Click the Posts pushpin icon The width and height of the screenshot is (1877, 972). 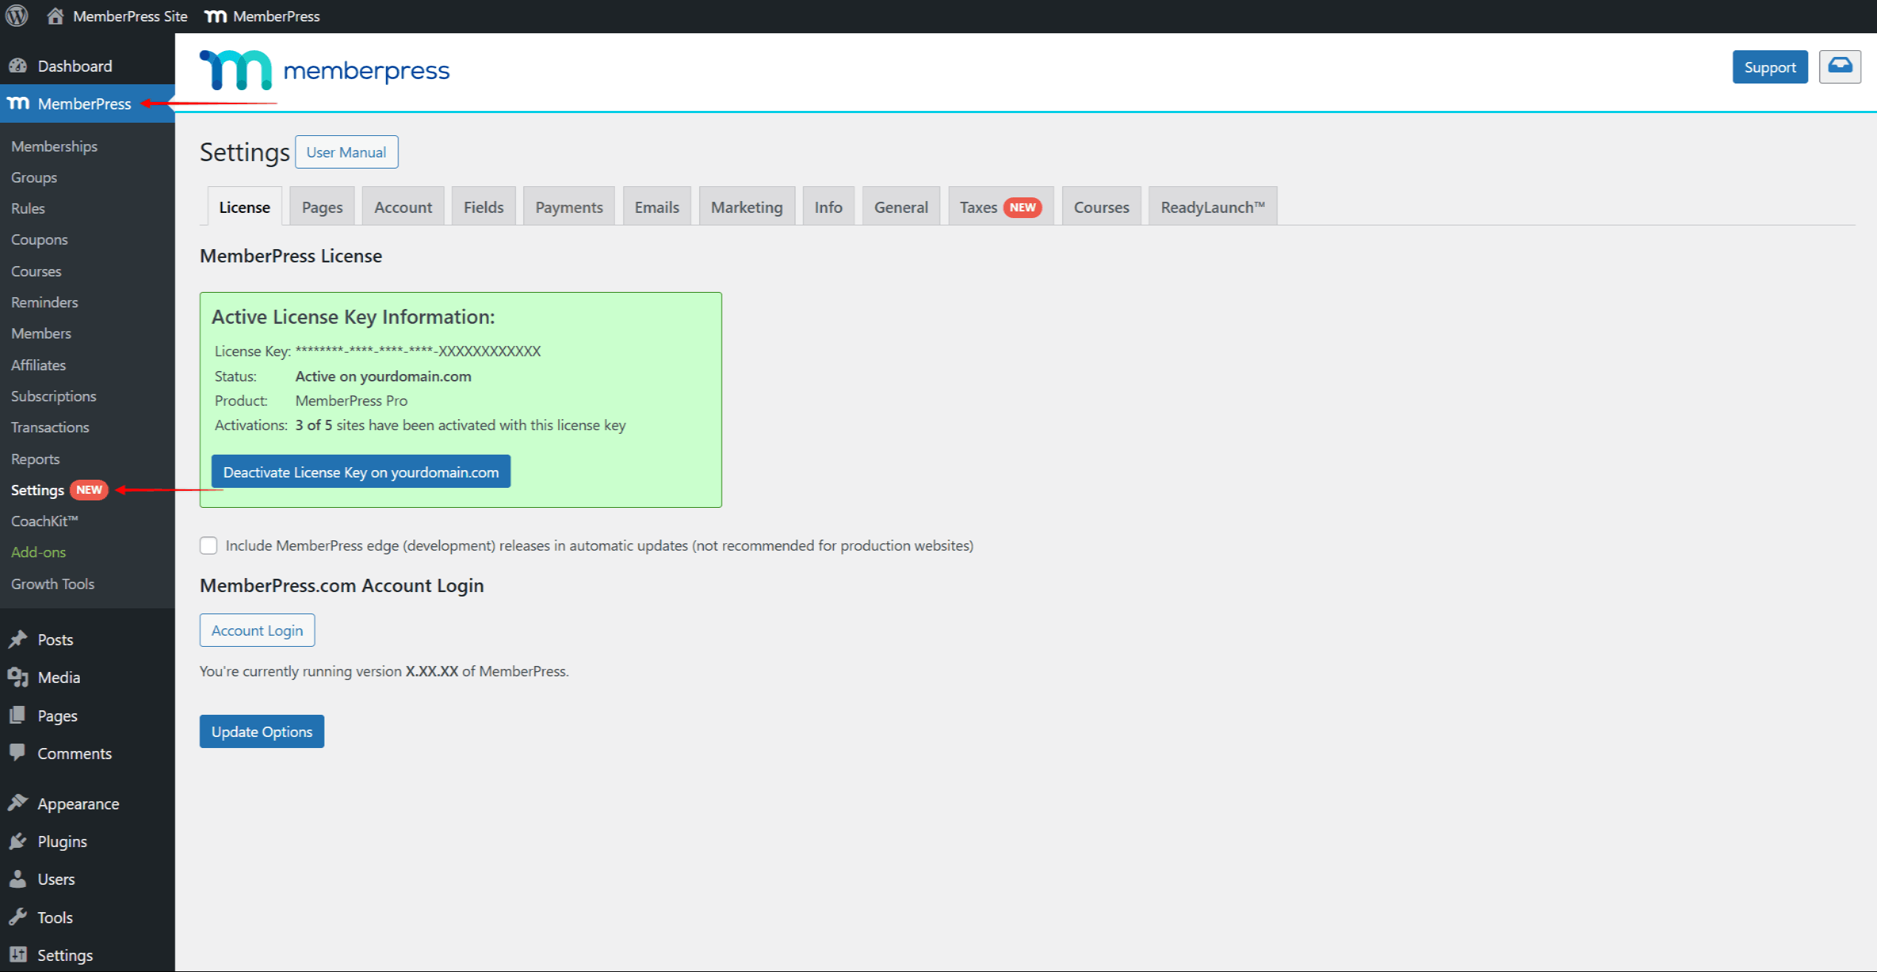(x=18, y=639)
